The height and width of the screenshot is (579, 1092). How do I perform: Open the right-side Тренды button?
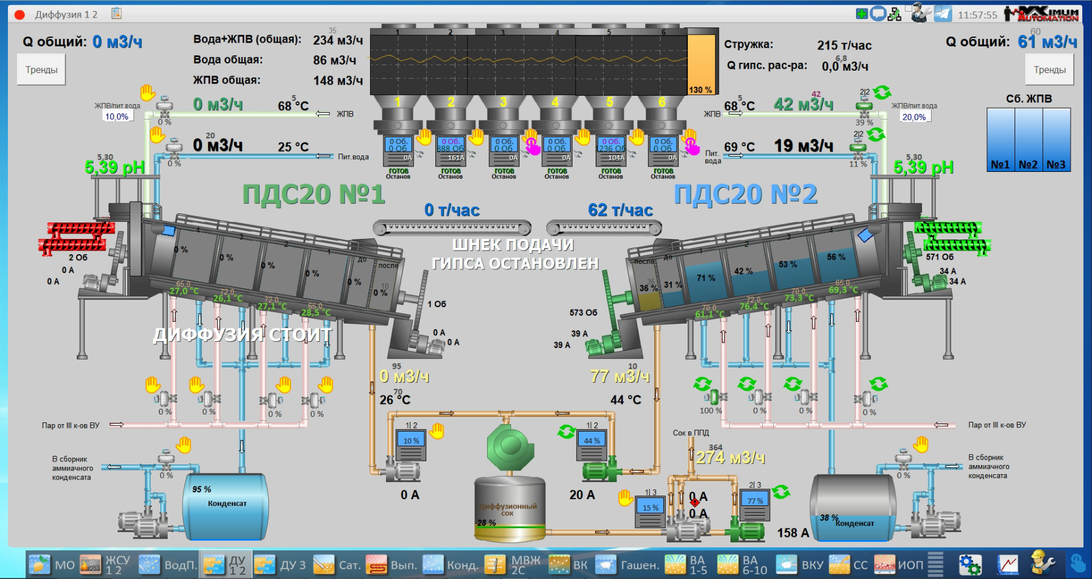pyautogui.click(x=1049, y=70)
